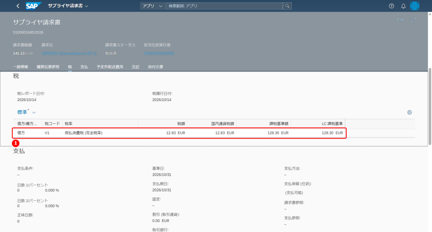Click invoice number 5100001685/2026
The width and height of the screenshot is (432, 232).
click(x=28, y=32)
